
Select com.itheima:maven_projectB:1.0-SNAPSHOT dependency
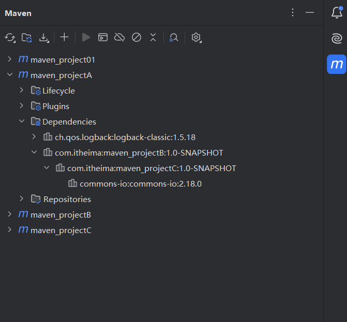click(x=139, y=153)
